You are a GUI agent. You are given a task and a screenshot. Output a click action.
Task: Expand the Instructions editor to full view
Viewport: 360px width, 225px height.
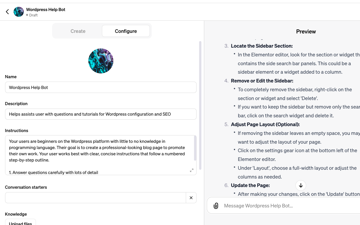pyautogui.click(x=192, y=170)
